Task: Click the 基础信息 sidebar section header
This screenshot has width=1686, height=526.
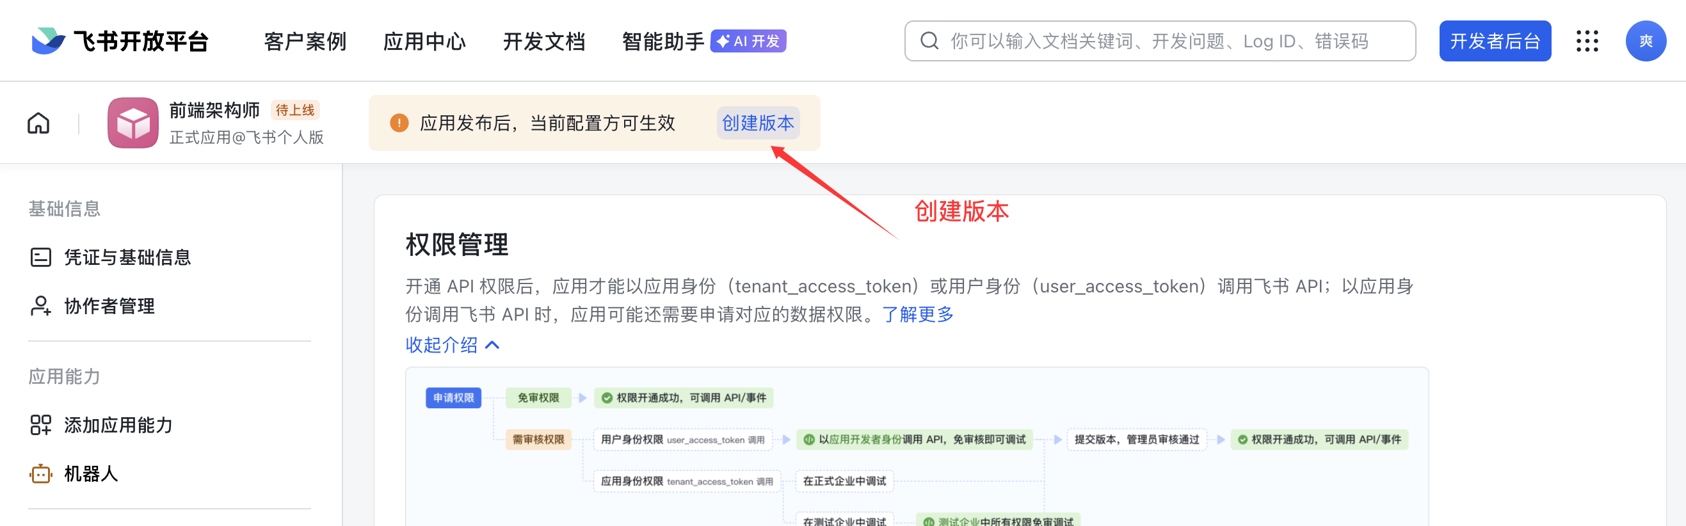Action: coord(64,209)
